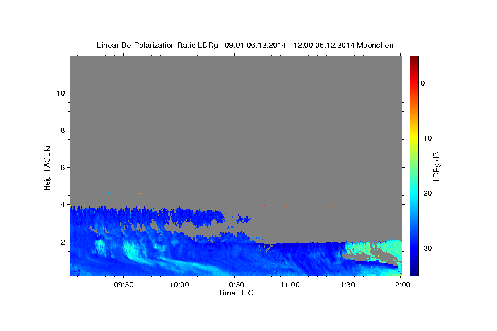Click the '10:30' time axis label

tap(234, 285)
